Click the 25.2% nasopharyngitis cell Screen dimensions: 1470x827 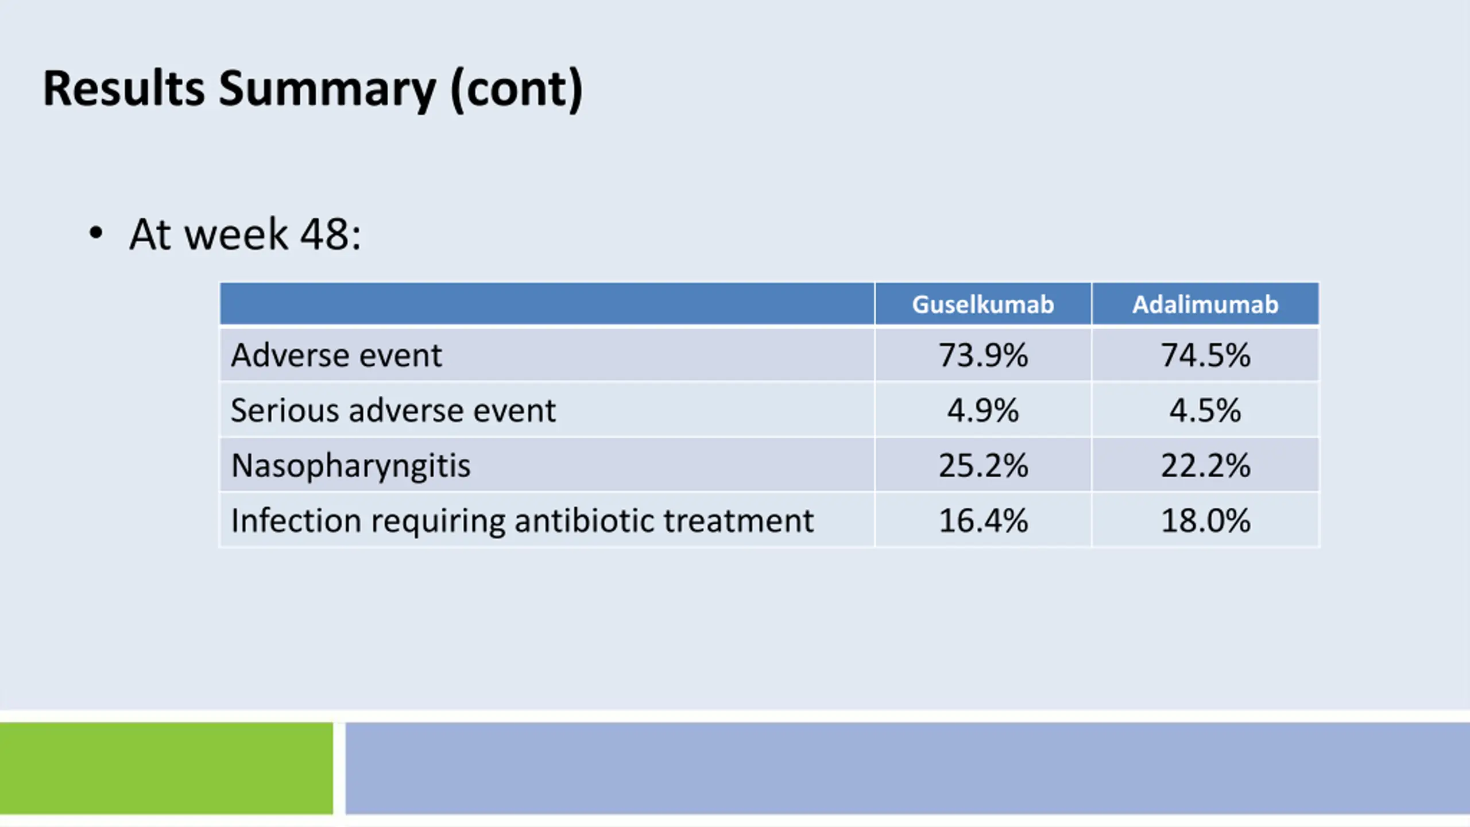pos(983,465)
